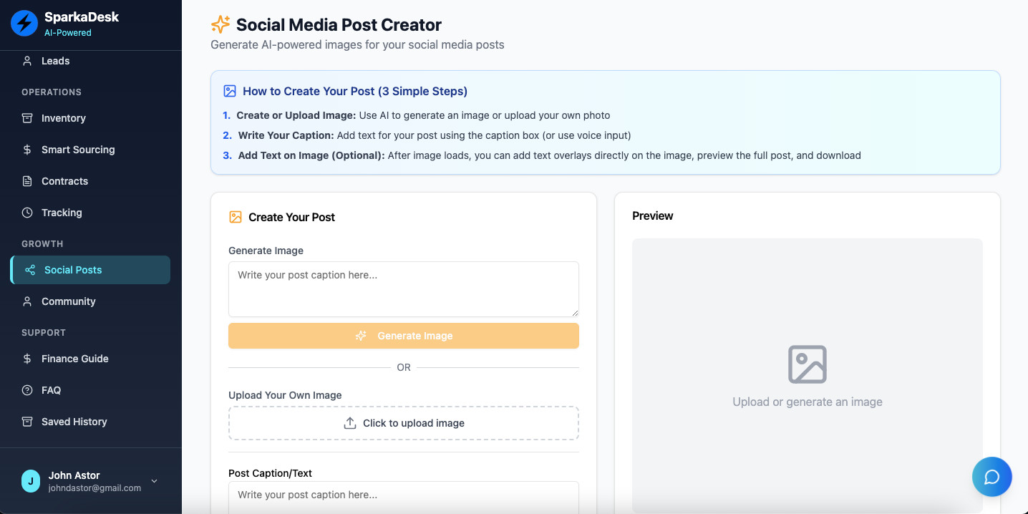
Task: Click the Saved History archive icon
Action: point(27,422)
